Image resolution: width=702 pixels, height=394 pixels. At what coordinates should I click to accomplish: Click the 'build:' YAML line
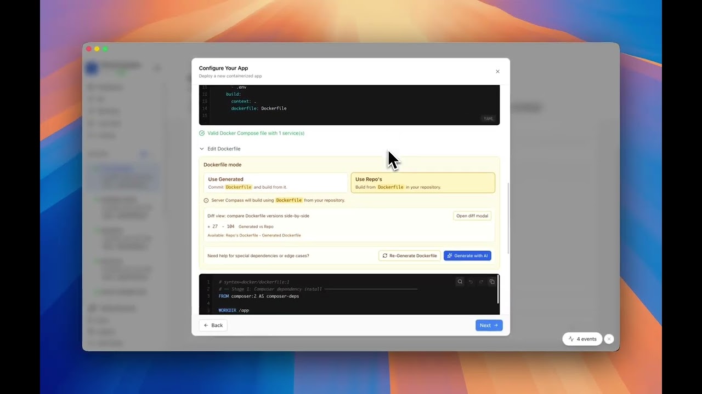(234, 94)
